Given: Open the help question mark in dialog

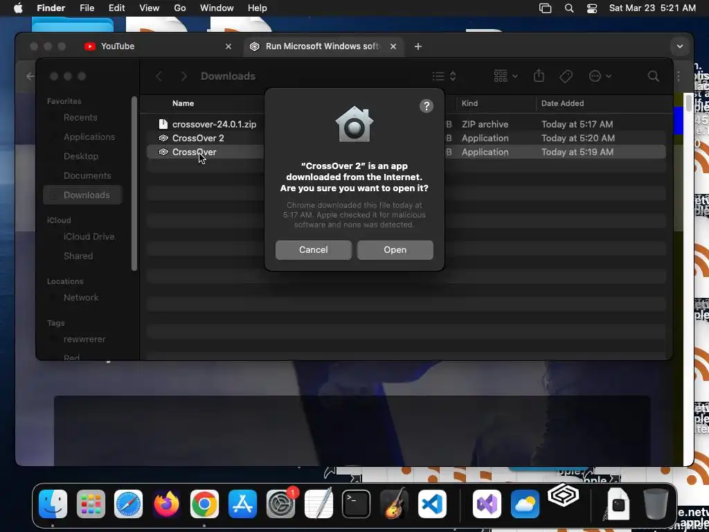Looking at the screenshot, I should [x=427, y=106].
